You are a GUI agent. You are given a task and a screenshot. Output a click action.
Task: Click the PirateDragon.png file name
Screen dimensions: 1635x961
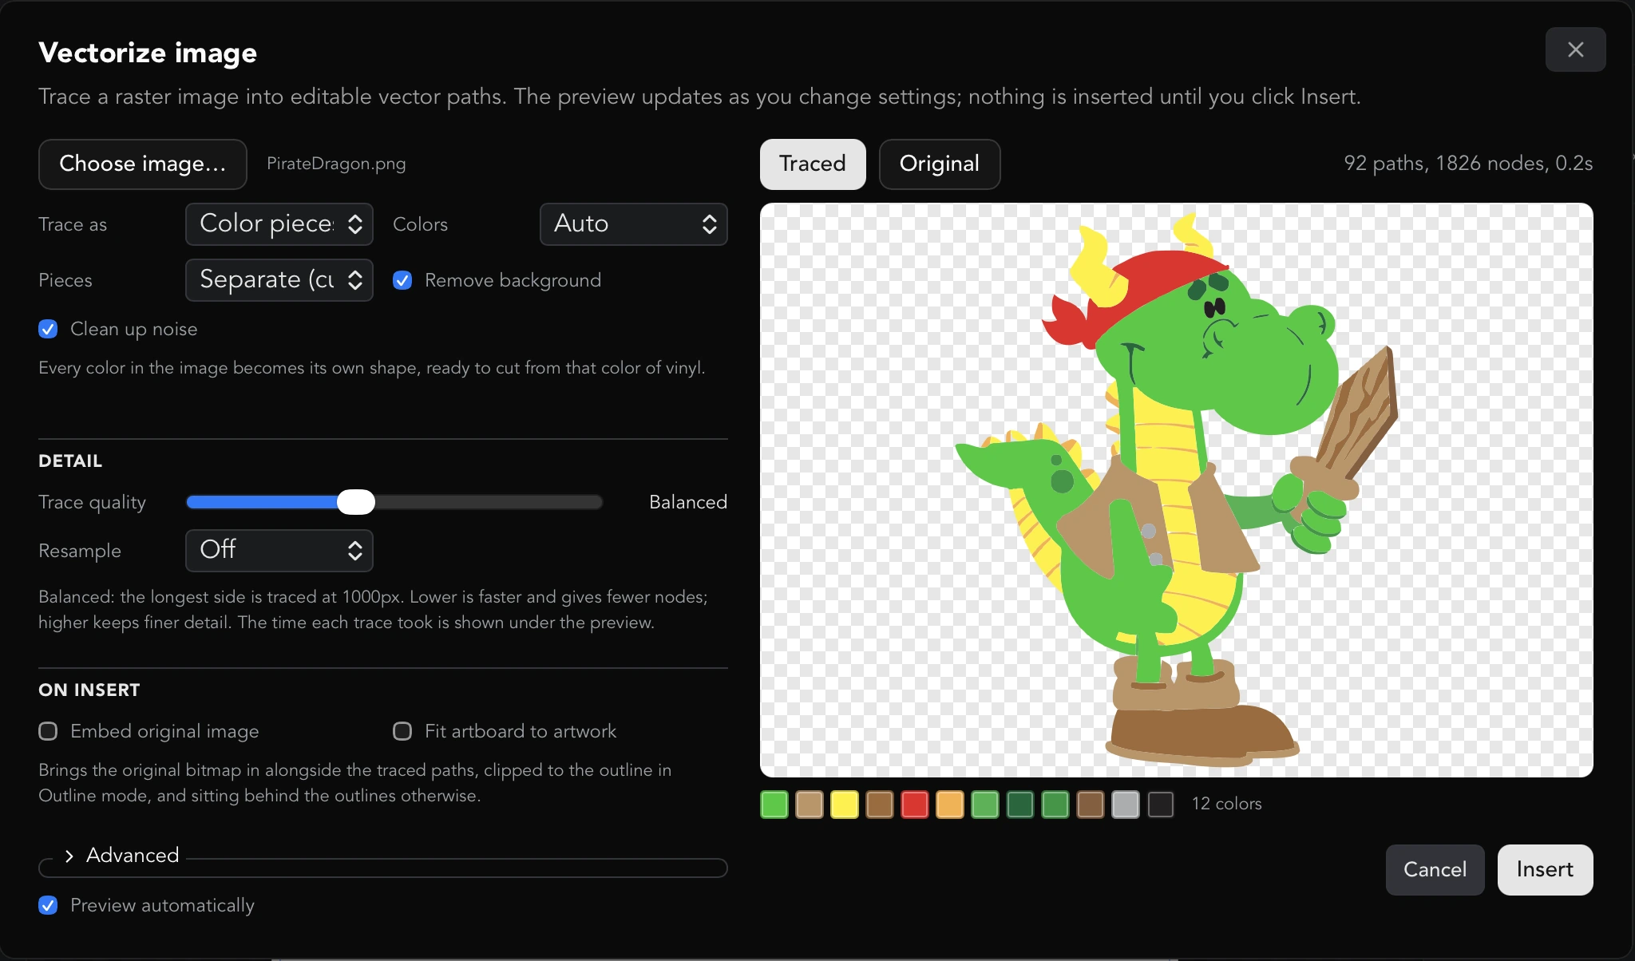tap(336, 164)
